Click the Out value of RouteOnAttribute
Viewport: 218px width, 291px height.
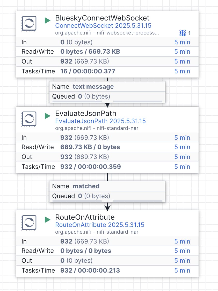[x=76, y=261]
